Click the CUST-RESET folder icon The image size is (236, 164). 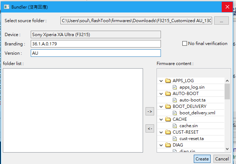(168, 132)
